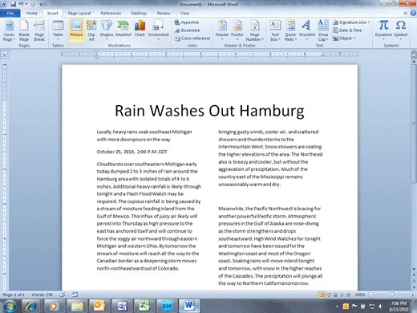Open Internet Explorer from the taskbar
The image size is (417, 313).
click(x=30, y=306)
